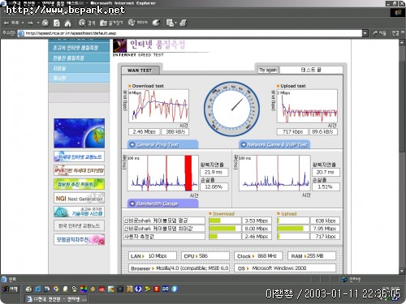Select the 8.00 Mbps download value
406x304 pixels.
tap(257, 229)
